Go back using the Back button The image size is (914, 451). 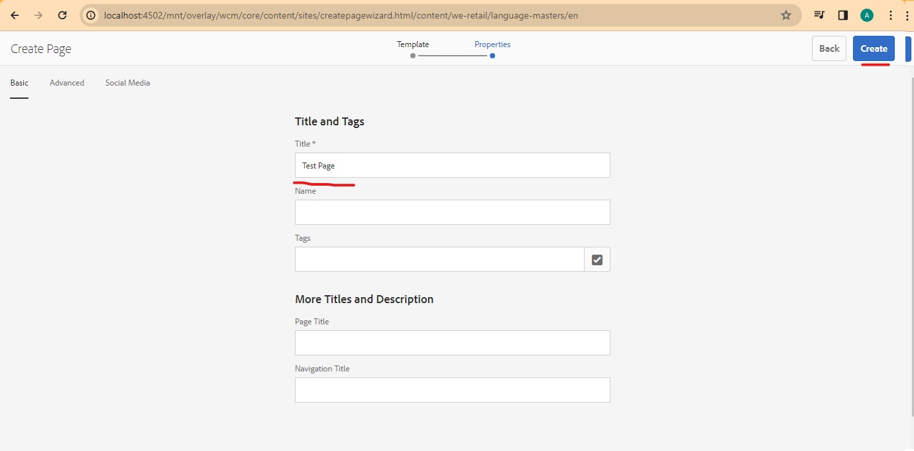pos(828,48)
